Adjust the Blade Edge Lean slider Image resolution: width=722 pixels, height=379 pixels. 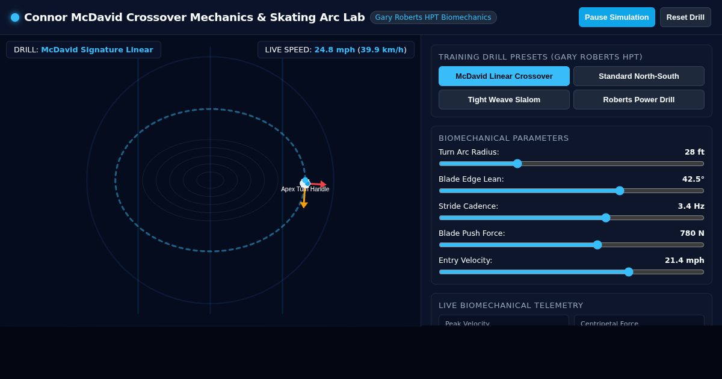tap(572, 191)
